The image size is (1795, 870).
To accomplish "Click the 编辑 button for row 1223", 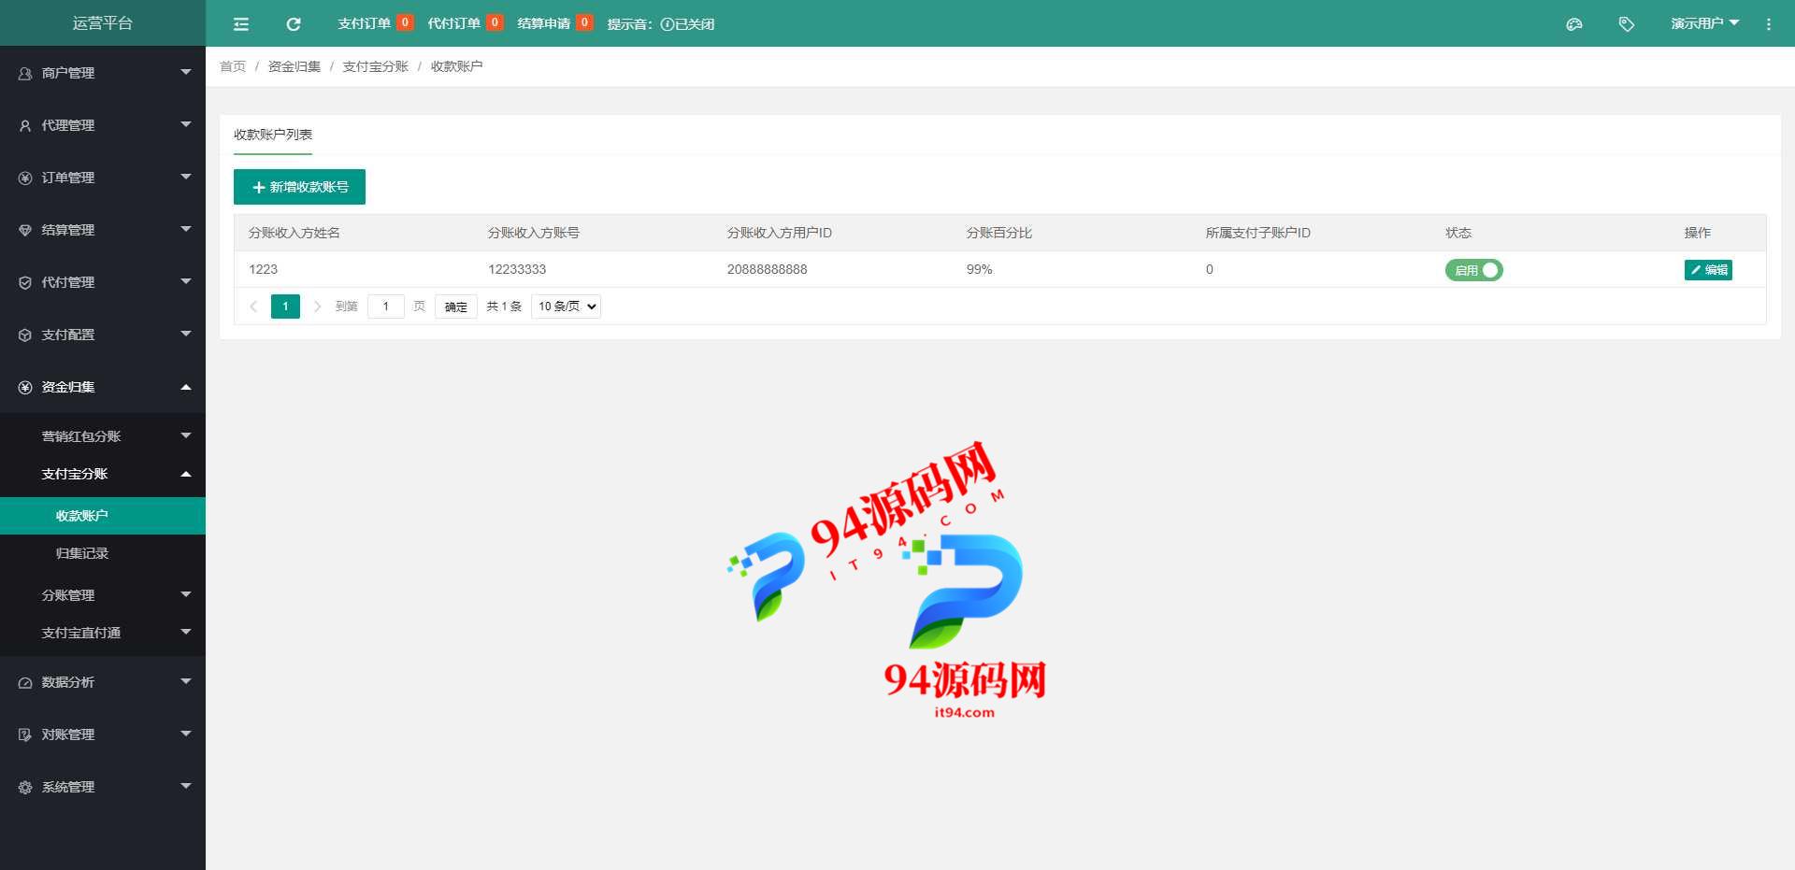I will pos(1708,270).
